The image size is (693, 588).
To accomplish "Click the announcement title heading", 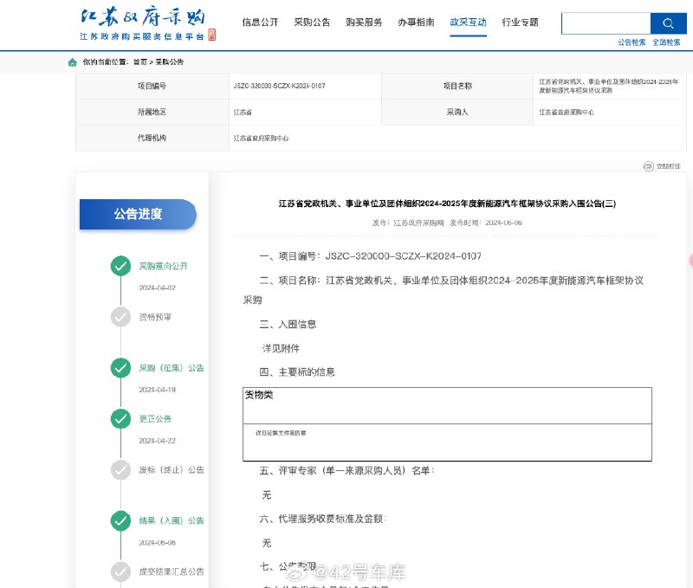I will pos(447,204).
